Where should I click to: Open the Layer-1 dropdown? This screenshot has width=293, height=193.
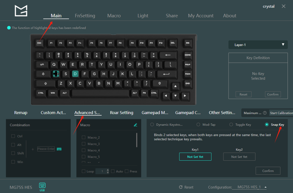pos(258,45)
